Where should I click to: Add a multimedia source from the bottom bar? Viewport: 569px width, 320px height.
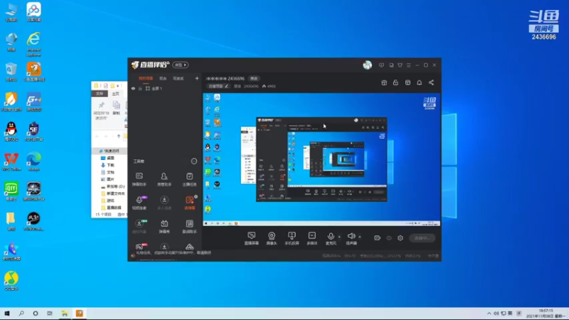point(312,238)
